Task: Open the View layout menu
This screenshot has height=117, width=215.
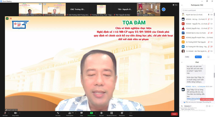Action: [x=175, y=5]
